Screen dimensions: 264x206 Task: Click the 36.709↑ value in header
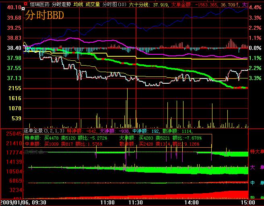click(x=230, y=4)
